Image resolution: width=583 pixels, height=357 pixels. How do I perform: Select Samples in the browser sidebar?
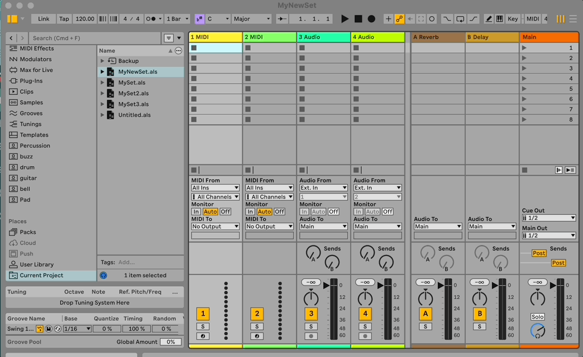tap(31, 103)
